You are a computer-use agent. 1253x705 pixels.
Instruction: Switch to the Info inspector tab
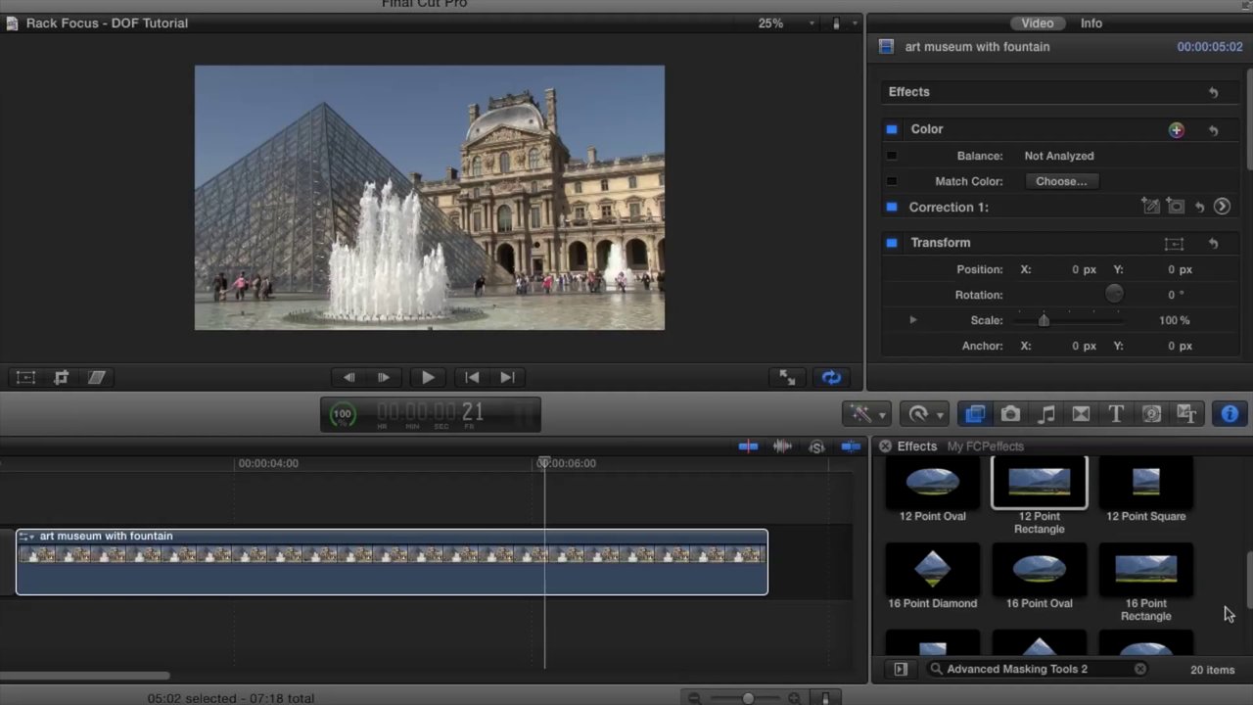pyautogui.click(x=1091, y=23)
